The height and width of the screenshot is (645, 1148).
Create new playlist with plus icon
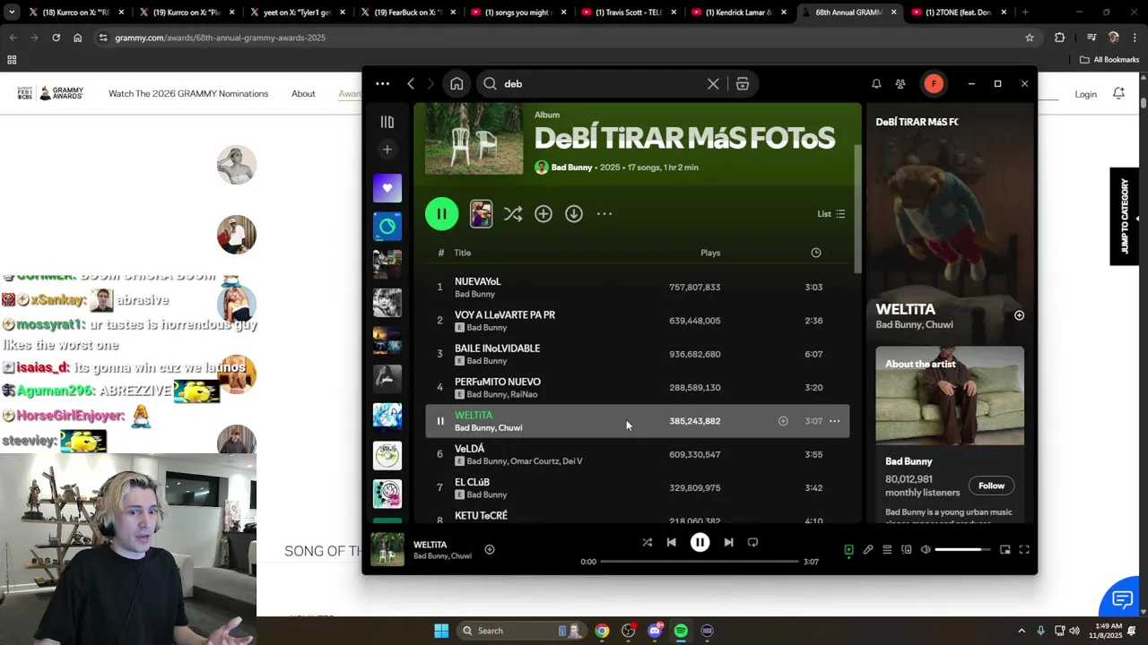[387, 150]
